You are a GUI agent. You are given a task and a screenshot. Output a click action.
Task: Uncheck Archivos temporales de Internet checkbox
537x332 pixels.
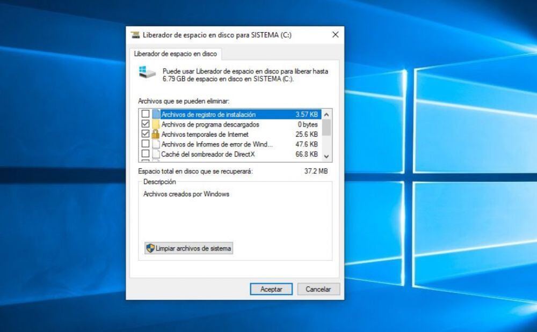(x=145, y=134)
